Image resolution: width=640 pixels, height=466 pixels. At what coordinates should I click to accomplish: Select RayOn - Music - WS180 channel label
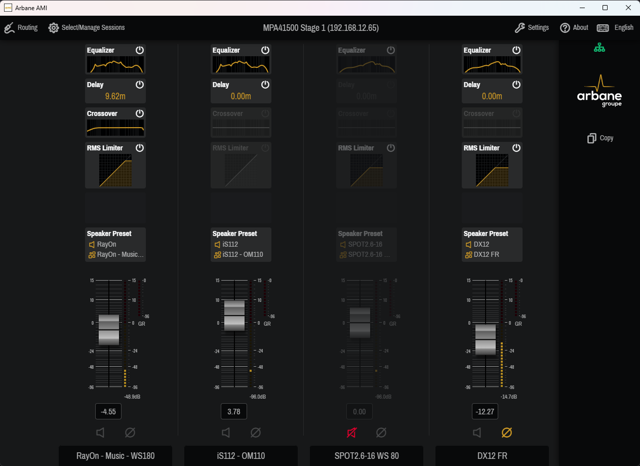click(x=115, y=456)
